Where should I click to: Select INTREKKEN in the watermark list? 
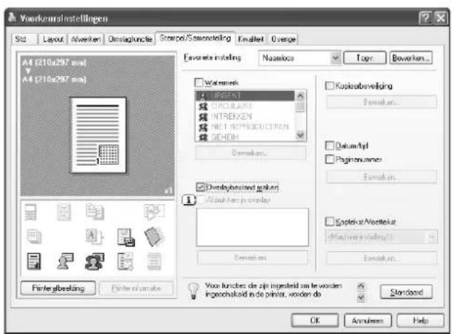tap(245, 117)
